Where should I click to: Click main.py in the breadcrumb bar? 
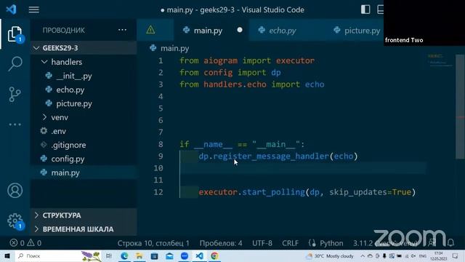pos(174,48)
